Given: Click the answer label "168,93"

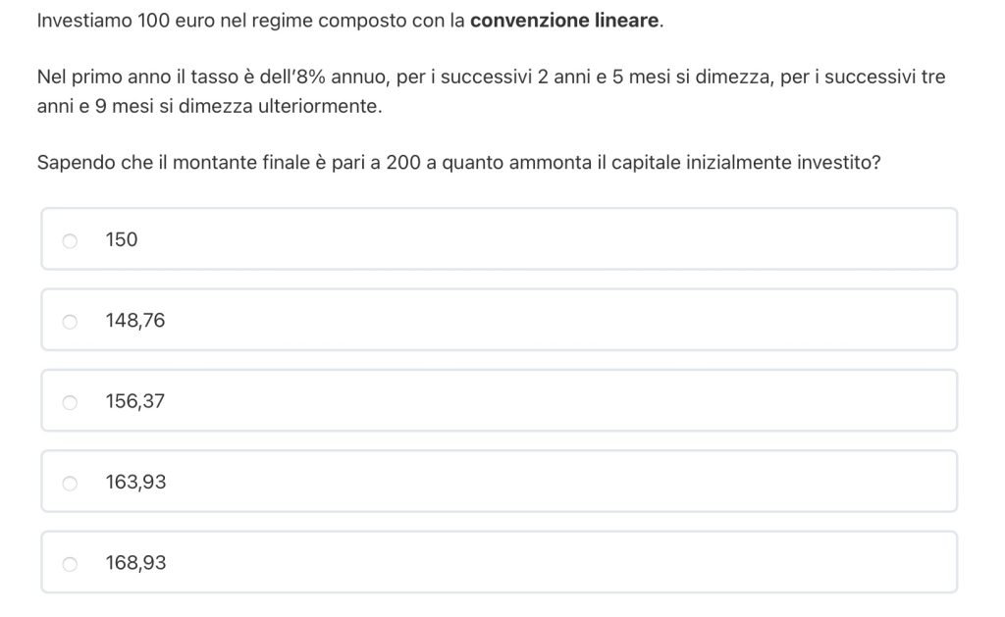Looking at the screenshot, I should point(135,563).
